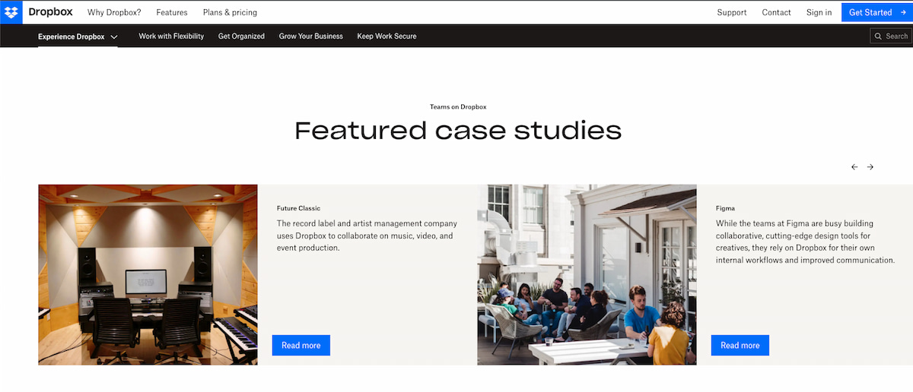Click the search magnifier icon
The width and height of the screenshot is (913, 392).
[x=879, y=36]
